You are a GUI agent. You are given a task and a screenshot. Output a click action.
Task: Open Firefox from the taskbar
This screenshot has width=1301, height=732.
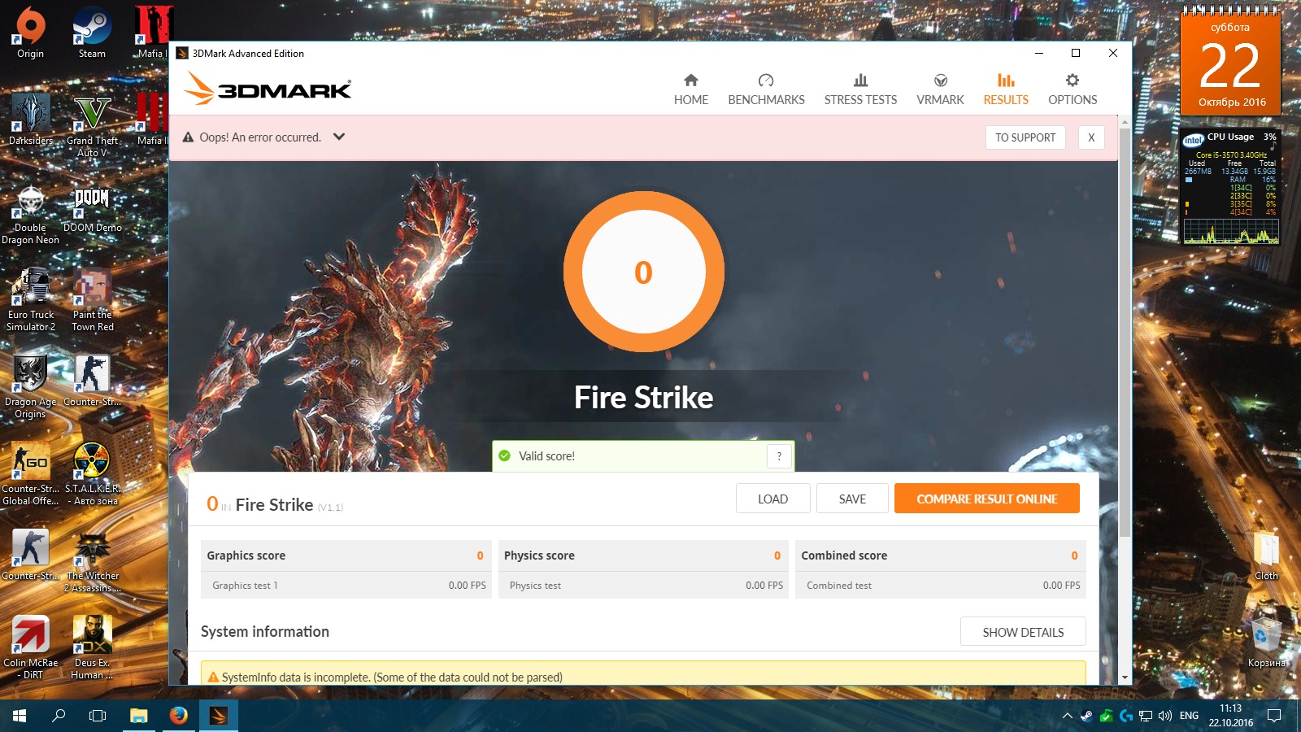click(179, 716)
